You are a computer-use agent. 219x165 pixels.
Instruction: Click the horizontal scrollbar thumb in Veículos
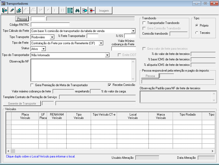(13, 151)
